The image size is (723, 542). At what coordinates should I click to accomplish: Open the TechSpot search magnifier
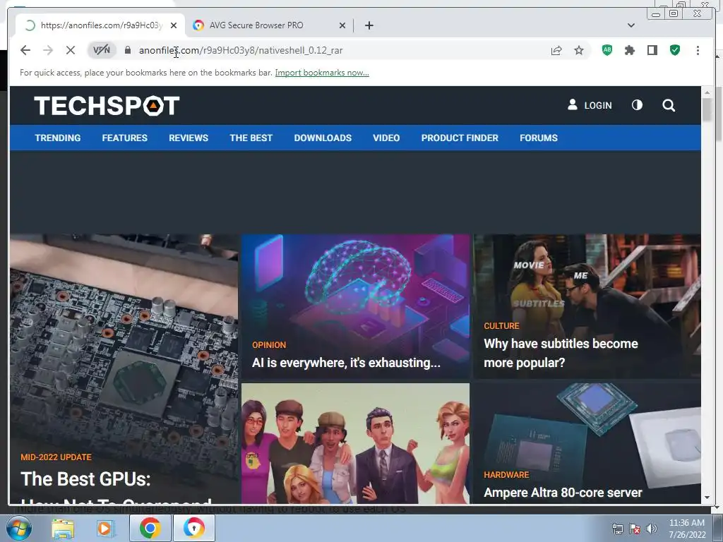tap(669, 106)
